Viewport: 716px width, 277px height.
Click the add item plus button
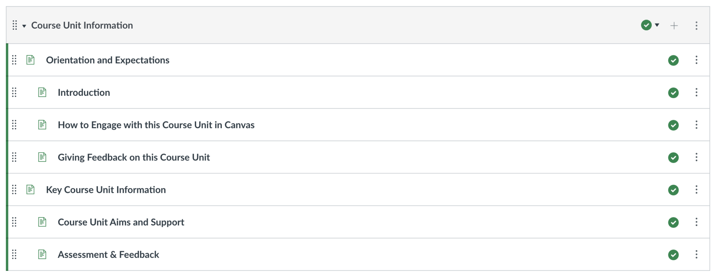674,25
